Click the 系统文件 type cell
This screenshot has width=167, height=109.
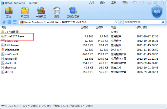click(116, 68)
